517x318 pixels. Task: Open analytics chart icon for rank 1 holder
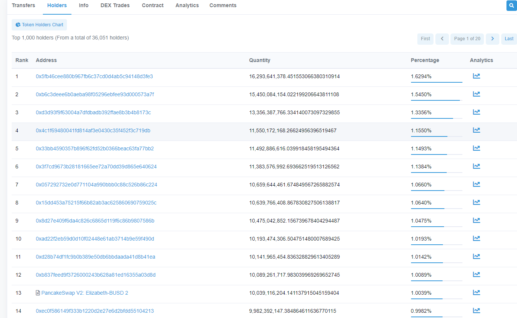click(476, 76)
